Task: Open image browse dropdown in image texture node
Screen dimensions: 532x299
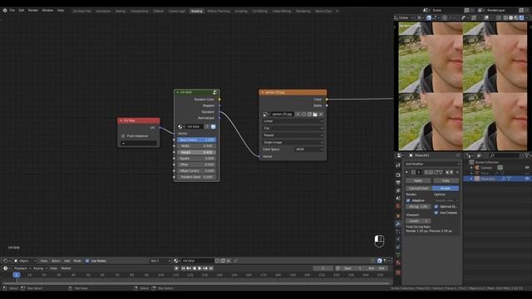Action: (265, 115)
